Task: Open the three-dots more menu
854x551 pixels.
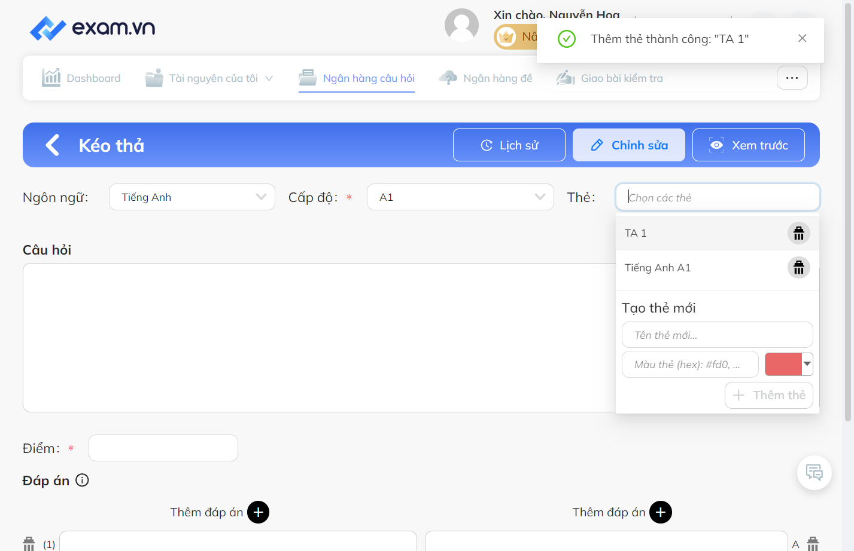Action: click(792, 78)
